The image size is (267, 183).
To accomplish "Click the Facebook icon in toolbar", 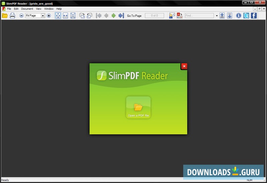I will [x=254, y=16].
